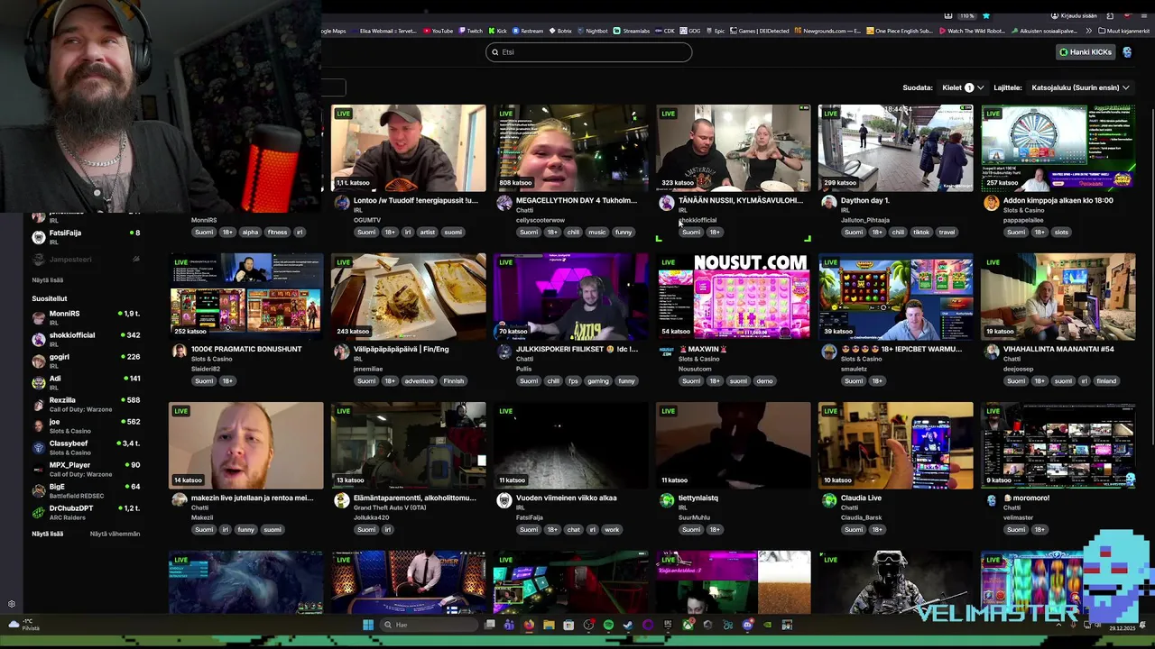1155x649 pixels.
Task: Open the Twitch bookmark
Action: click(x=470, y=31)
